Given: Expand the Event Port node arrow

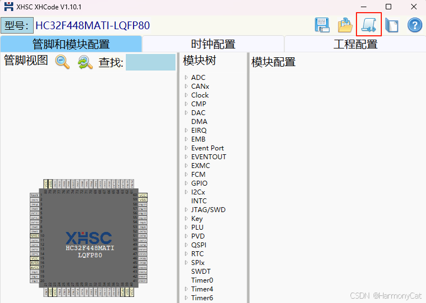Looking at the screenshot, I should click(186, 148).
